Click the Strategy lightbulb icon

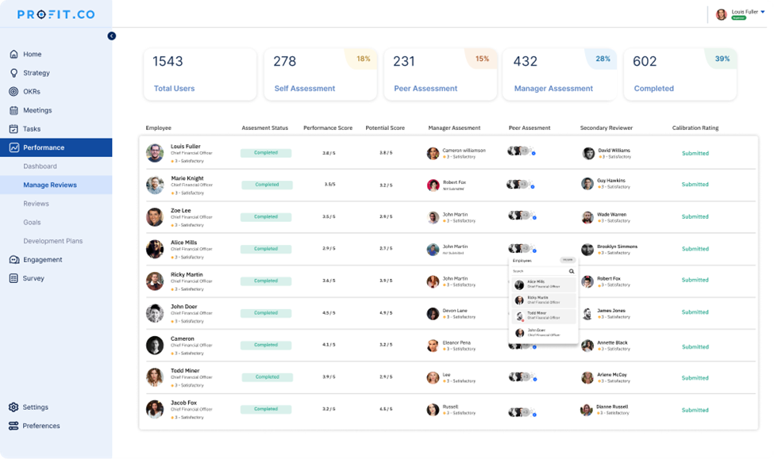tap(13, 73)
